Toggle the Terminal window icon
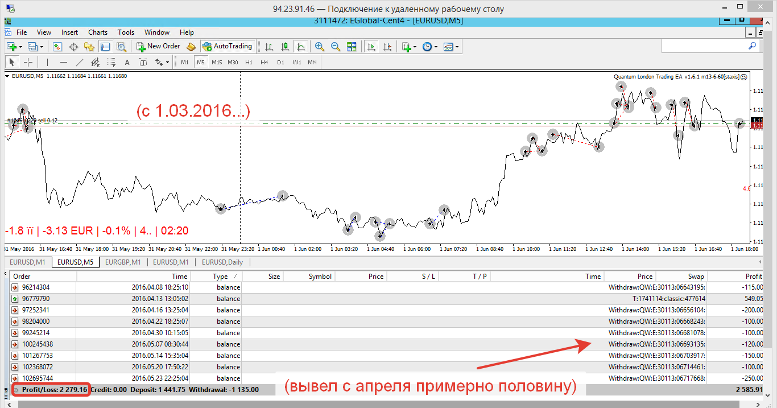 (106, 46)
